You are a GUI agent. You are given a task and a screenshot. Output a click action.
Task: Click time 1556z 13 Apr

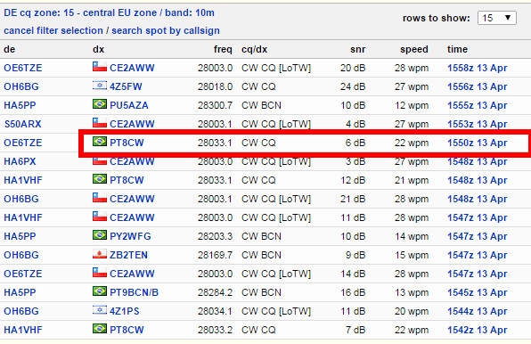click(x=478, y=86)
